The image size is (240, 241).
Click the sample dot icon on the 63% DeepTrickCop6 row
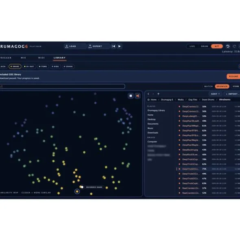pyautogui.click(x=179, y=183)
